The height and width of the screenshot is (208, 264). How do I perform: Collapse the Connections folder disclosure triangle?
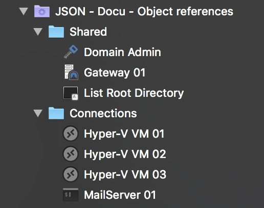coord(38,113)
